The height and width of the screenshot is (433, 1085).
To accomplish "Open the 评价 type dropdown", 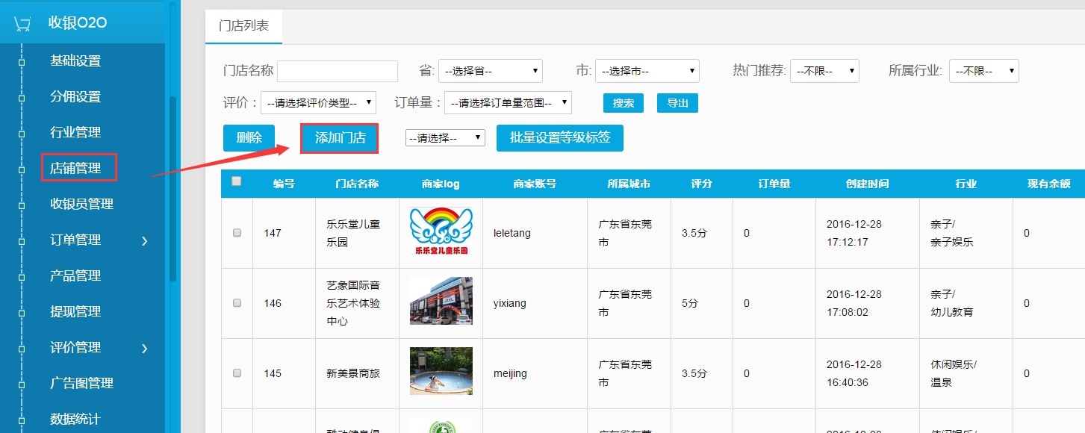I will (319, 103).
